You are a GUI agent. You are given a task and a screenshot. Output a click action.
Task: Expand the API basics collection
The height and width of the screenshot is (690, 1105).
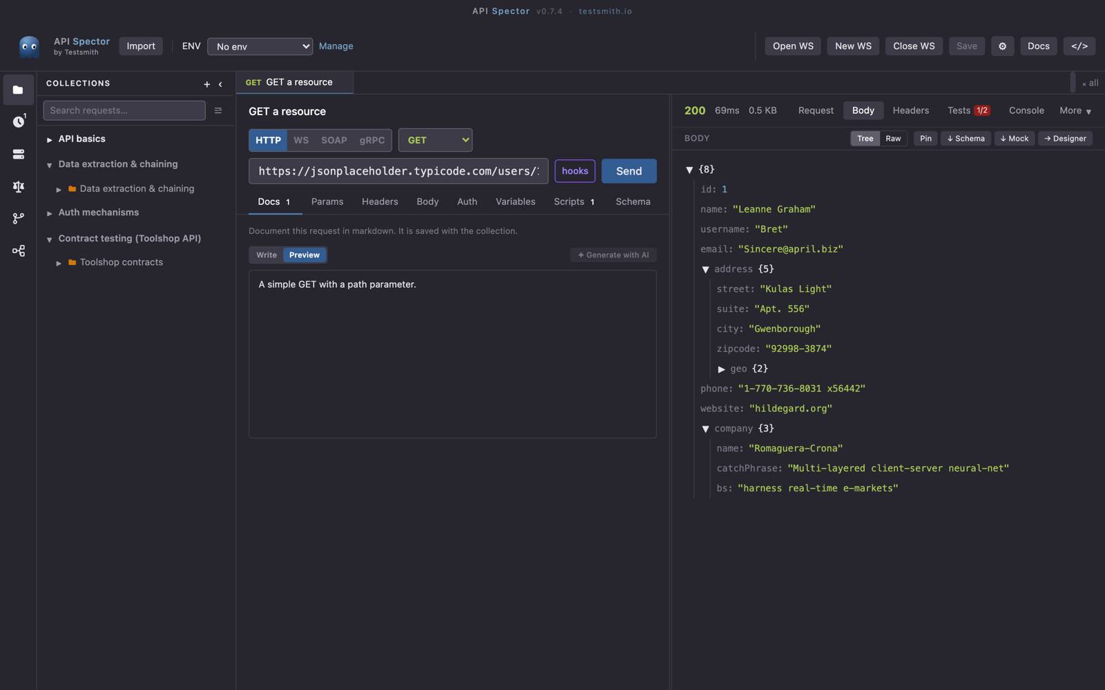click(x=50, y=139)
